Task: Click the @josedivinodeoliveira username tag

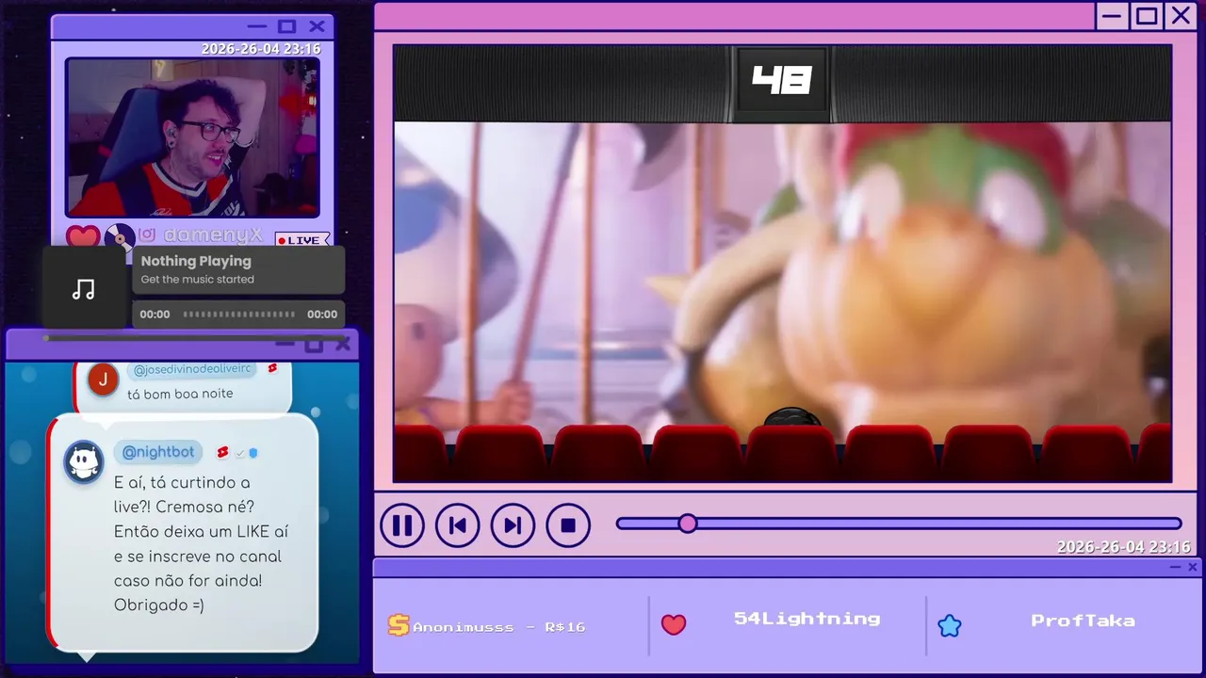Action: click(x=192, y=370)
